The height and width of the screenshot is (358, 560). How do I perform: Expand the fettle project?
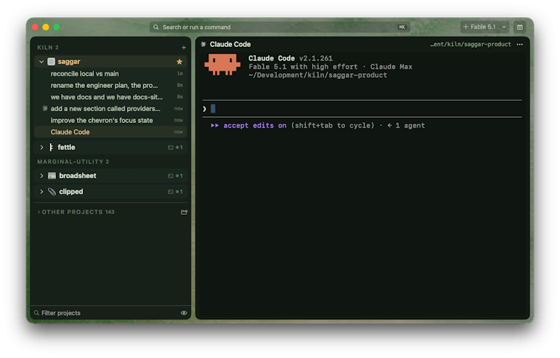(x=41, y=147)
